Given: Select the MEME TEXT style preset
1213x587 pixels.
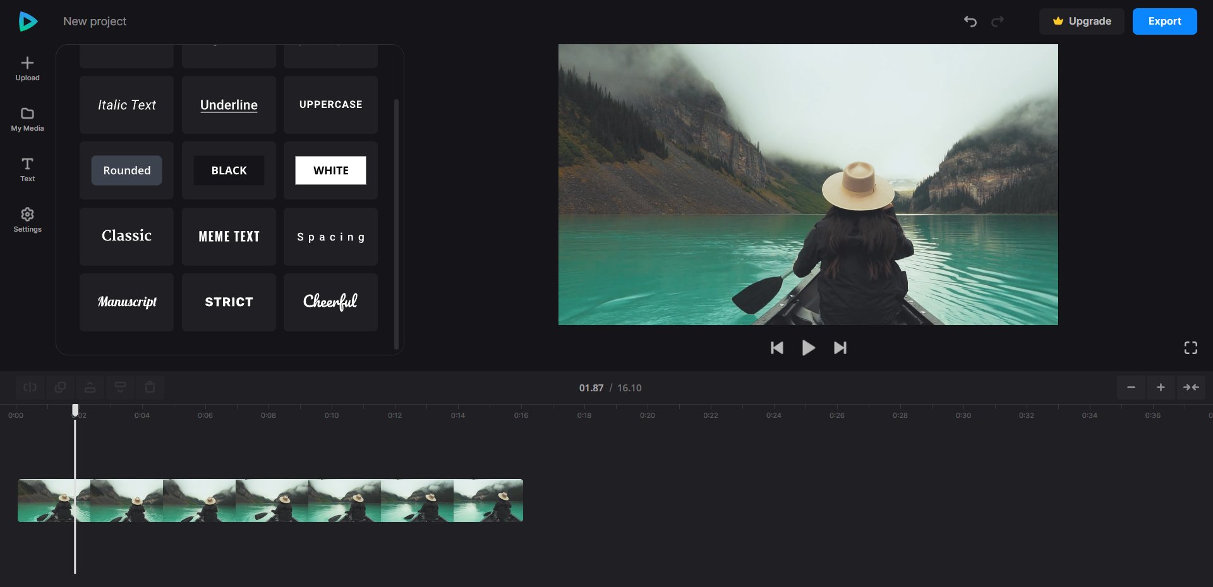Looking at the screenshot, I should pos(229,237).
